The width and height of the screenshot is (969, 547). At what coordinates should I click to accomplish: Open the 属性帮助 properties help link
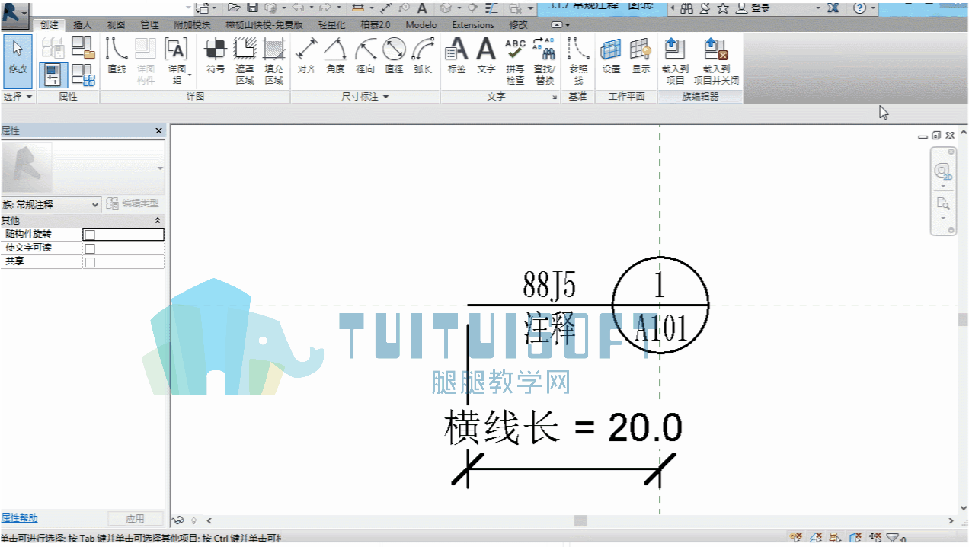click(x=19, y=518)
